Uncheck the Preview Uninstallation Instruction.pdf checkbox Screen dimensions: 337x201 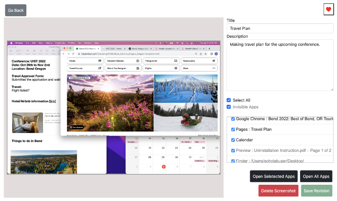233,150
